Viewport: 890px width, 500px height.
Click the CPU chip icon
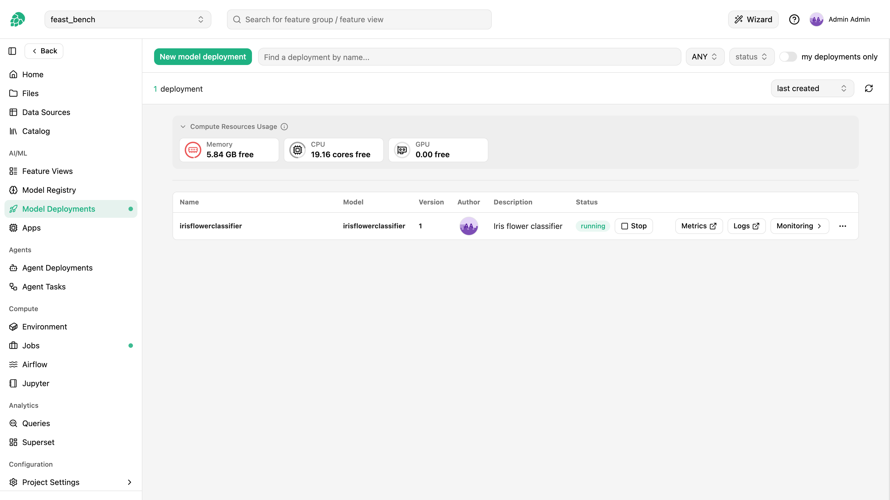point(298,150)
